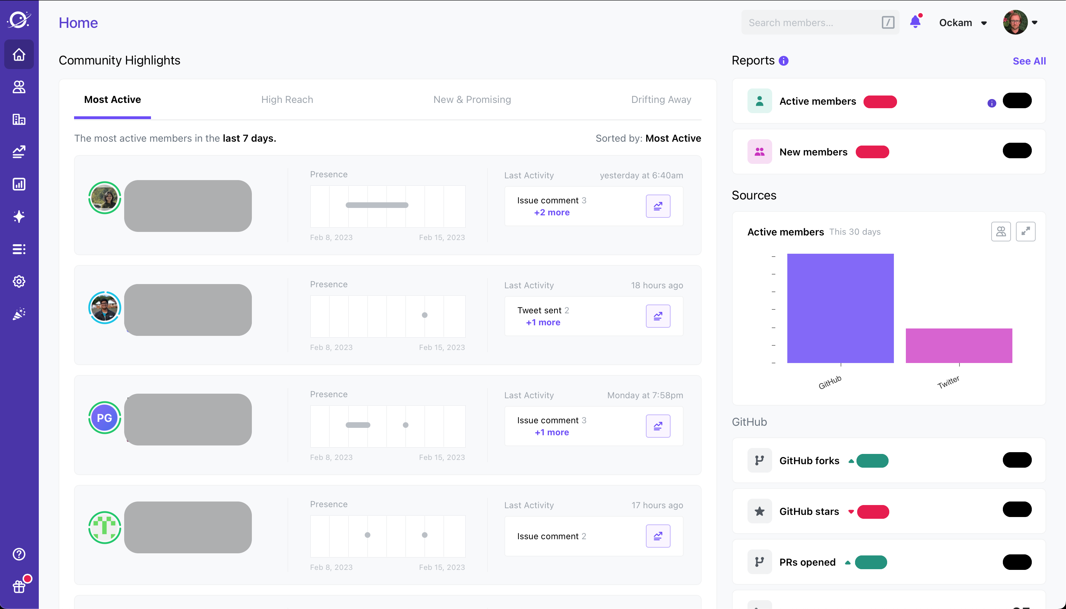Click the PG member avatar
This screenshot has width=1066, height=609.
tap(105, 418)
